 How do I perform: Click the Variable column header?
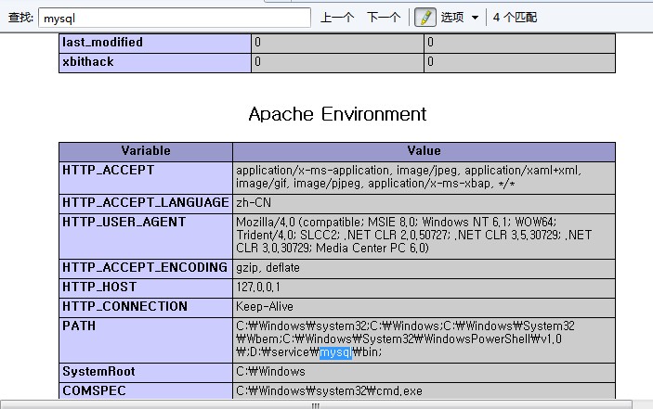click(146, 151)
